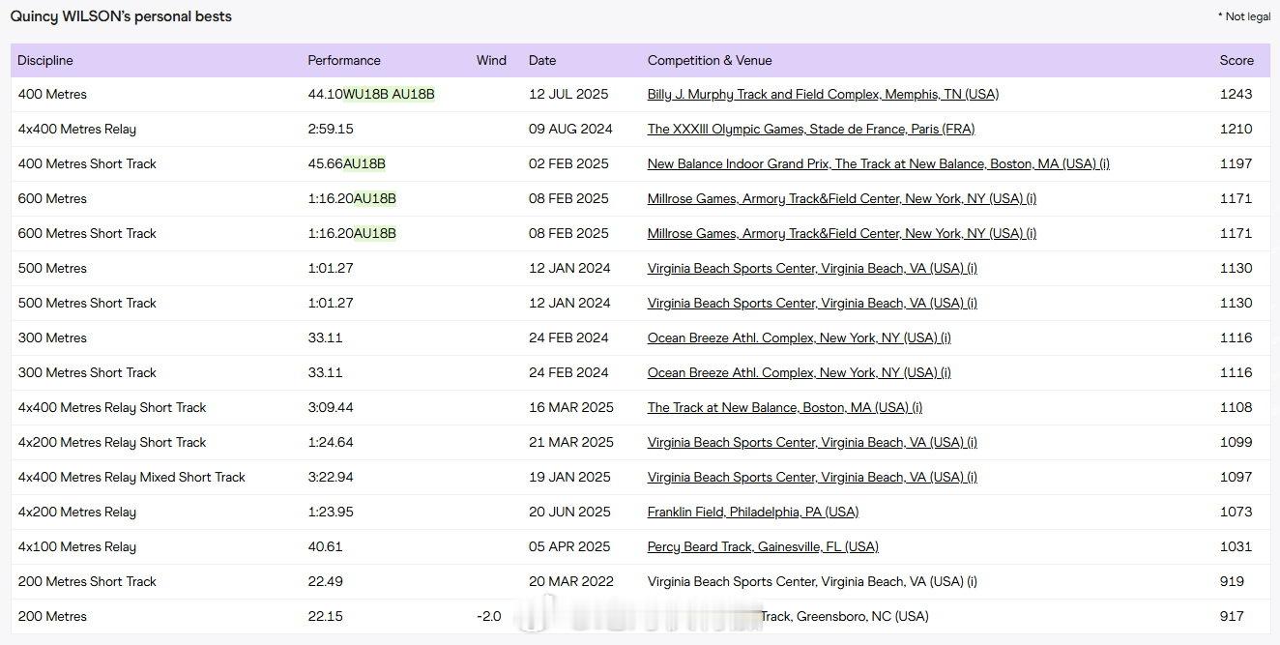Click the AU18B badge next to 45.66
The width and height of the screenshot is (1280, 645).
[364, 164]
